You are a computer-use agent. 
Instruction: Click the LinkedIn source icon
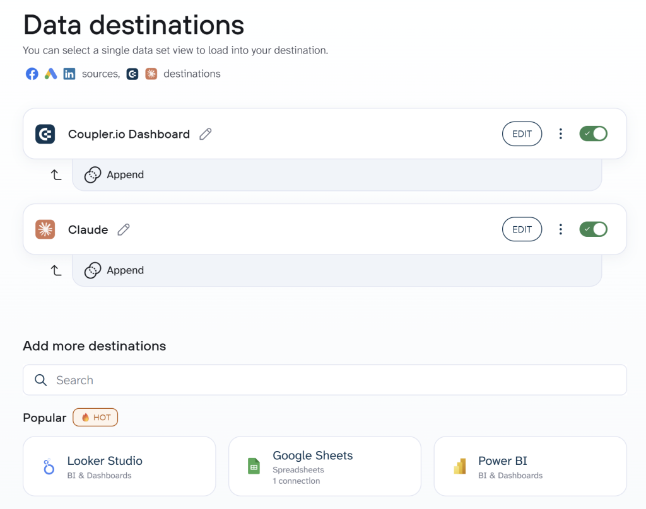(x=69, y=74)
